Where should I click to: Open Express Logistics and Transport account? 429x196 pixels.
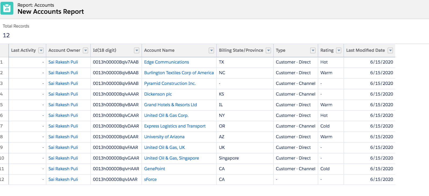[x=175, y=126]
